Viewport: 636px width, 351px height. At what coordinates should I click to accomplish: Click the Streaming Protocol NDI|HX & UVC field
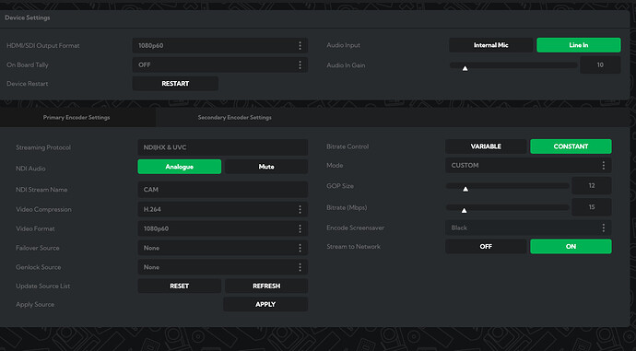(x=223, y=147)
